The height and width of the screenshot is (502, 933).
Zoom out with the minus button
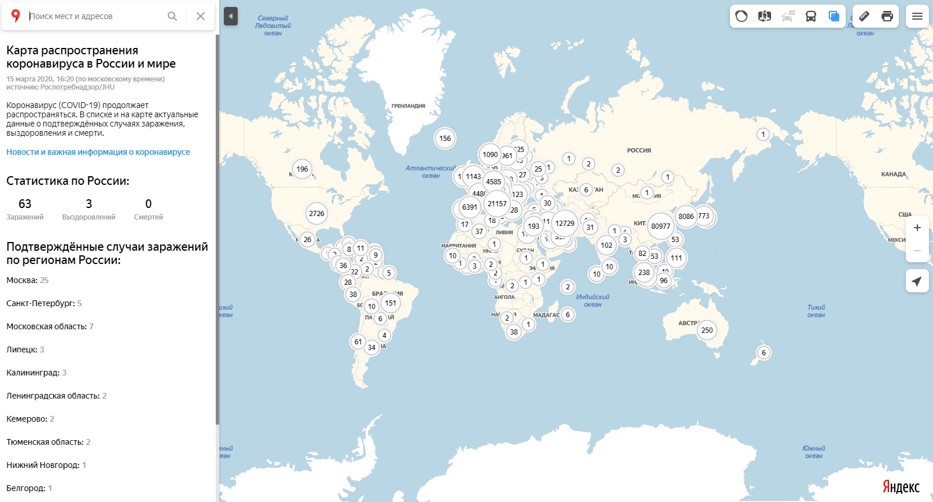917,251
